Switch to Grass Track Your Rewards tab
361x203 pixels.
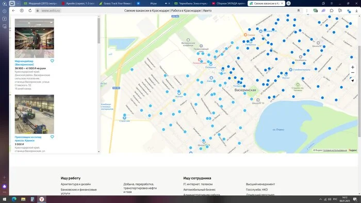click(x=116, y=4)
